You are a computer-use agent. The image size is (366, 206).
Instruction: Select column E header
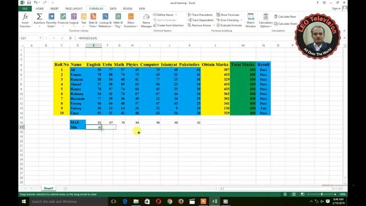click(94, 45)
